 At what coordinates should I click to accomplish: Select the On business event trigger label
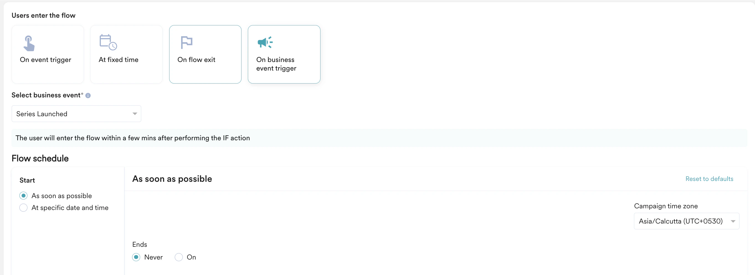[276, 64]
